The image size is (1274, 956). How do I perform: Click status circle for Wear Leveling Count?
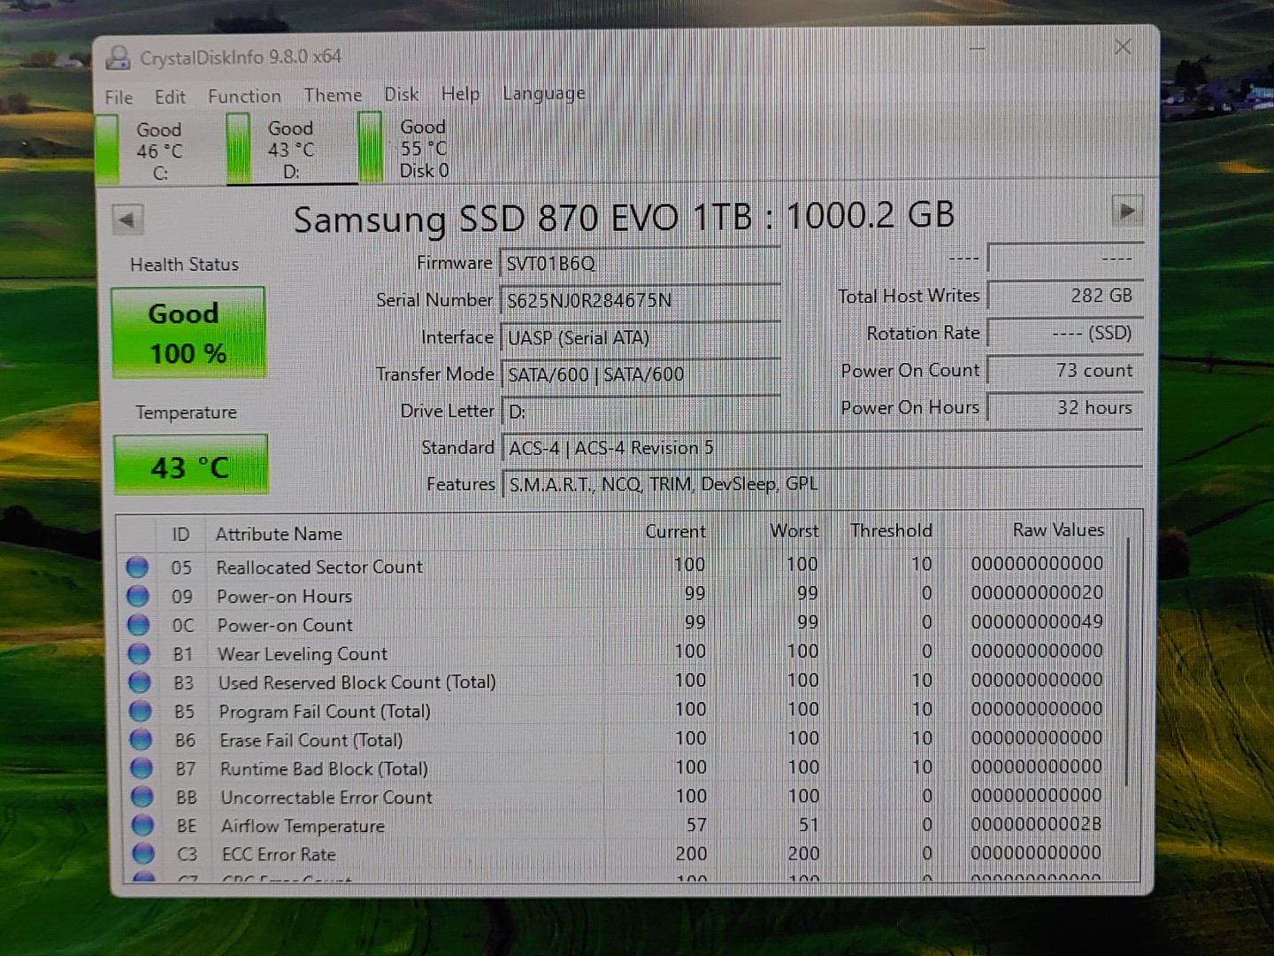(x=139, y=653)
